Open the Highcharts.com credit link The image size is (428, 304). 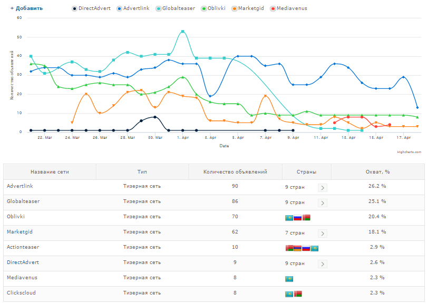pyautogui.click(x=409, y=152)
